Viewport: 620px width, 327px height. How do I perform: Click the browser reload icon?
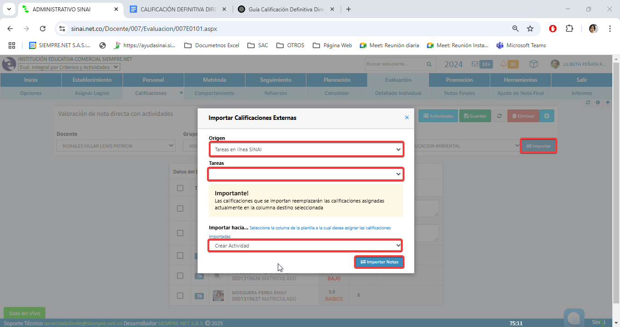[43, 29]
